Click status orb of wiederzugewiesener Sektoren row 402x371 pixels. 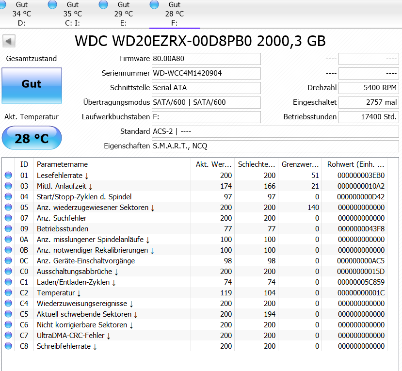[x=8, y=207]
